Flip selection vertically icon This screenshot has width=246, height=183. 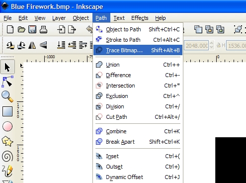pos(43,45)
